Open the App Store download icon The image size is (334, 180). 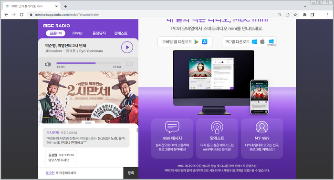(205, 42)
